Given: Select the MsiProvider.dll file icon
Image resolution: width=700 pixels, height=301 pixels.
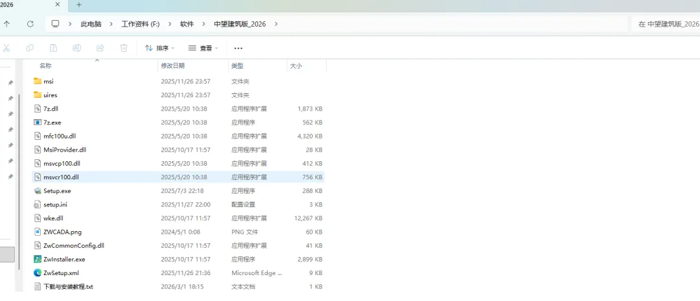Looking at the screenshot, I should tap(38, 150).
